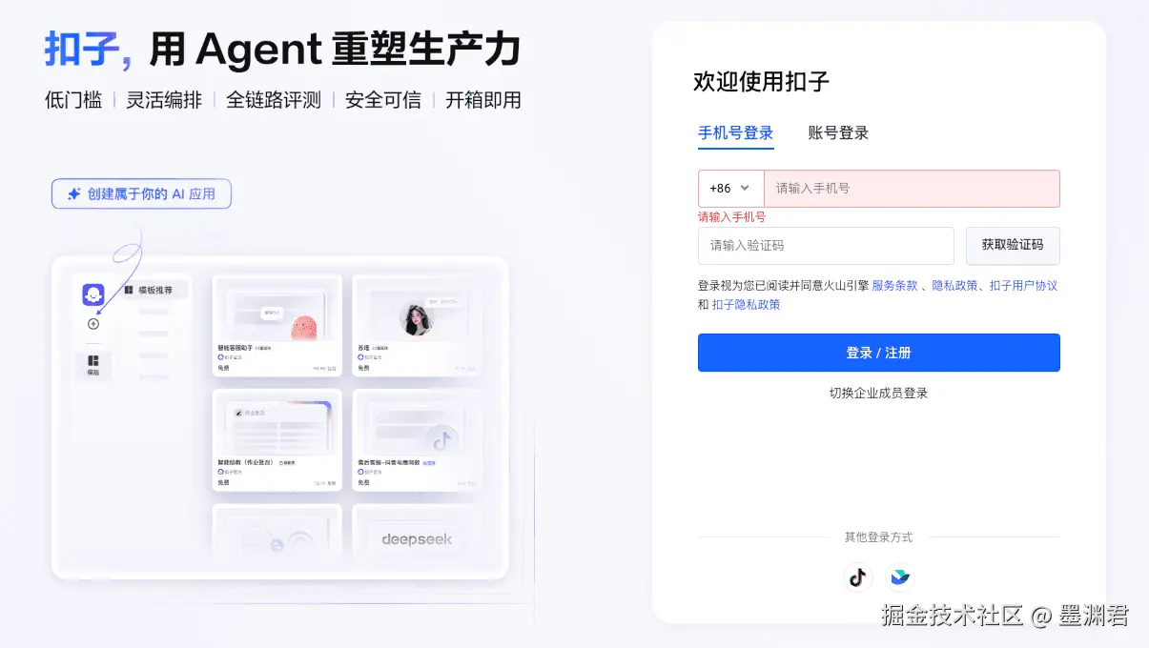The height and width of the screenshot is (648, 1149).
Task: Click the Coze robot logo in the preview sidebar
Action: pos(93,294)
